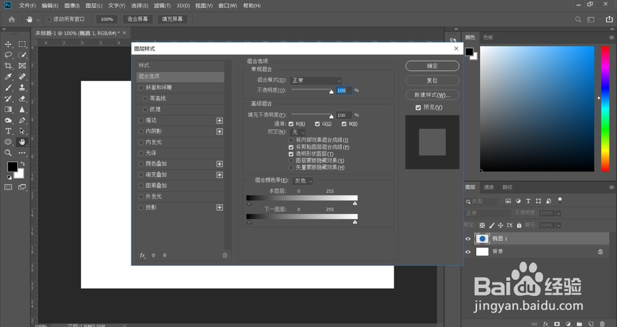Click the Home icon in options bar

click(12, 19)
